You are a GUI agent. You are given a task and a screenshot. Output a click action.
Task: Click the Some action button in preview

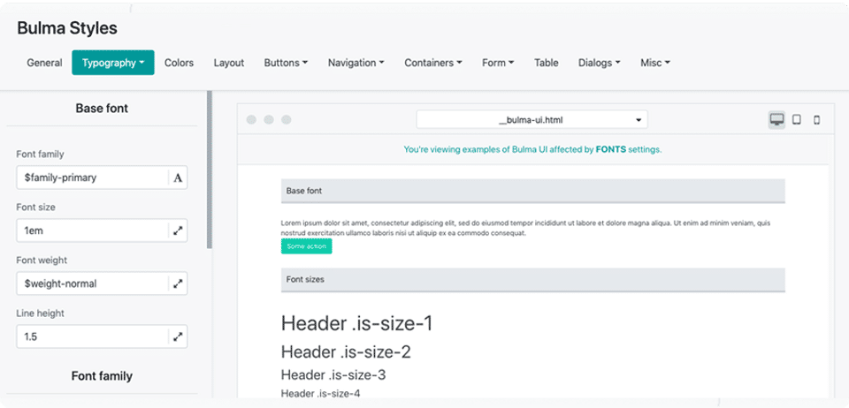[307, 246]
